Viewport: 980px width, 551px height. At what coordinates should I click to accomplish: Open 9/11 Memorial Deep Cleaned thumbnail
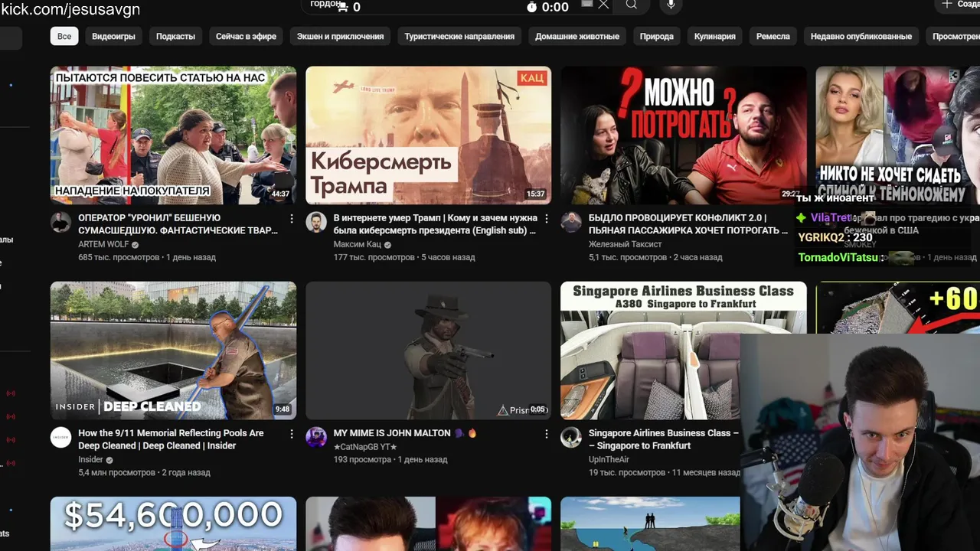[x=173, y=350]
